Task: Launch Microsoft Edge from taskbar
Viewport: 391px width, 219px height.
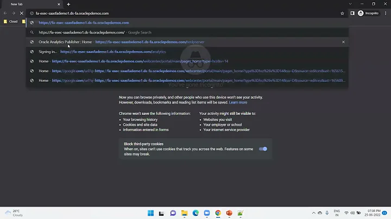Action: coord(195,213)
